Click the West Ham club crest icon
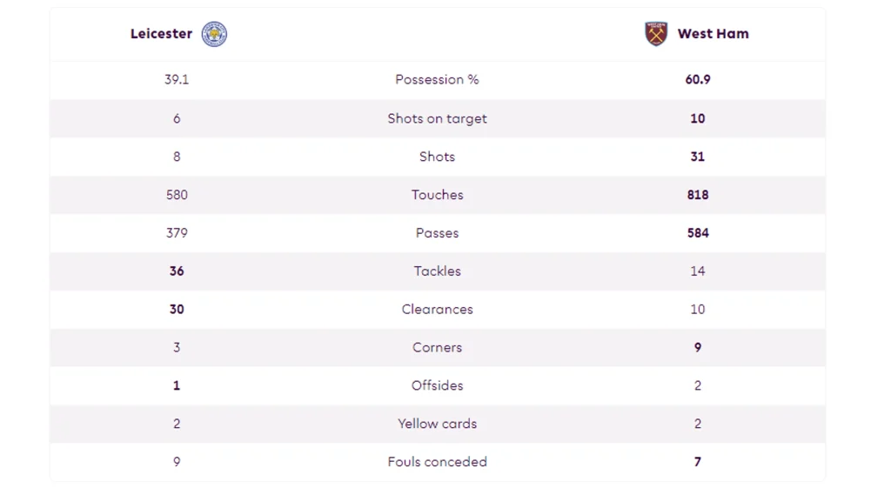Screen dimensions: 891x495 pos(656,34)
